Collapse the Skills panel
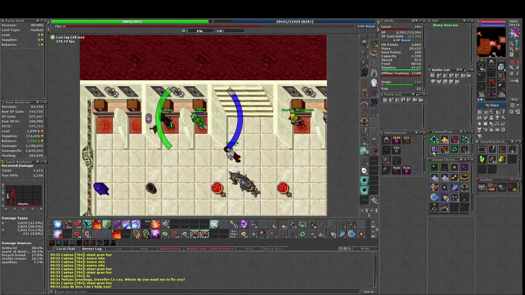525x295 pixels. click(421, 21)
